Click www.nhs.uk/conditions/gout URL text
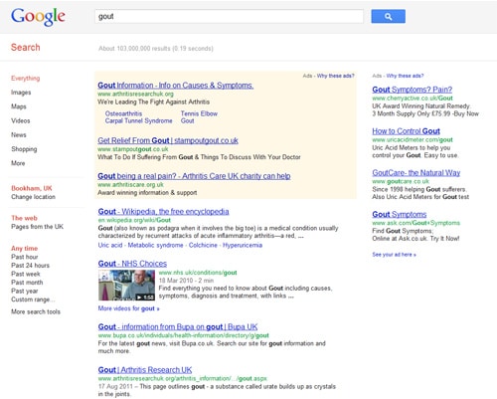 click(x=198, y=273)
